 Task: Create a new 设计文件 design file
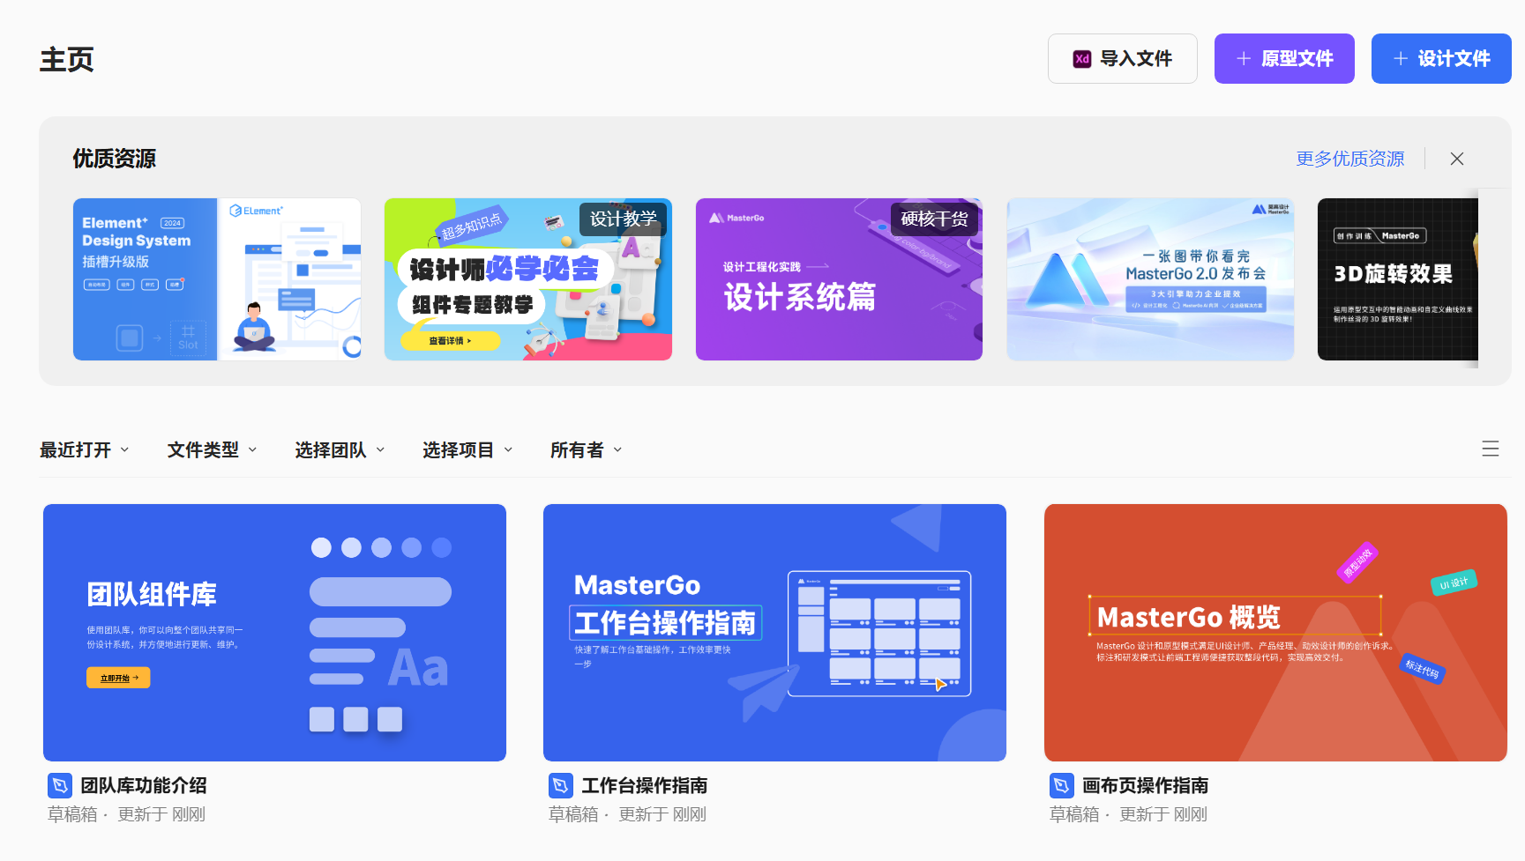[1441, 59]
